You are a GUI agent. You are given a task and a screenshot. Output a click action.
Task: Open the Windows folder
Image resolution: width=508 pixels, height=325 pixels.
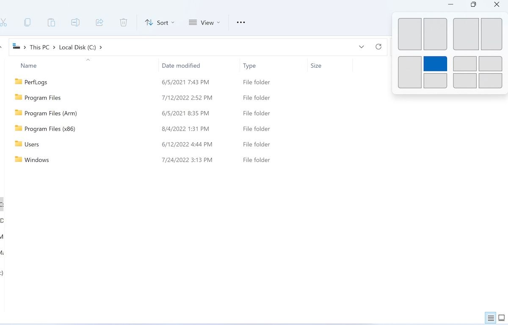tap(37, 160)
